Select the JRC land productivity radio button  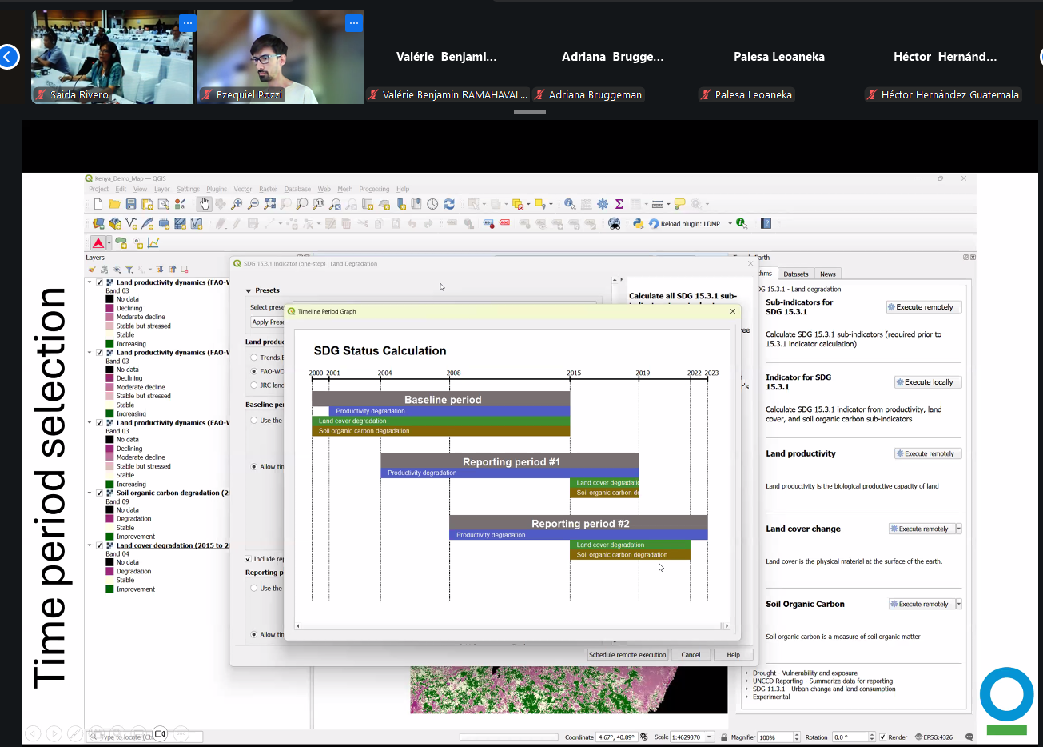(x=254, y=385)
